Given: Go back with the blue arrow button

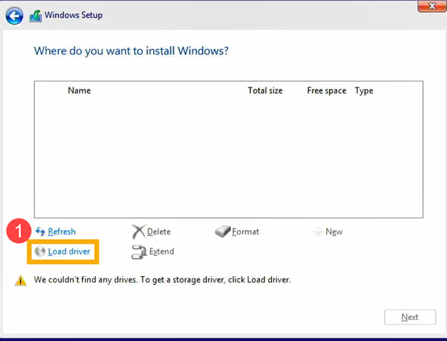Looking at the screenshot, I should [14, 16].
